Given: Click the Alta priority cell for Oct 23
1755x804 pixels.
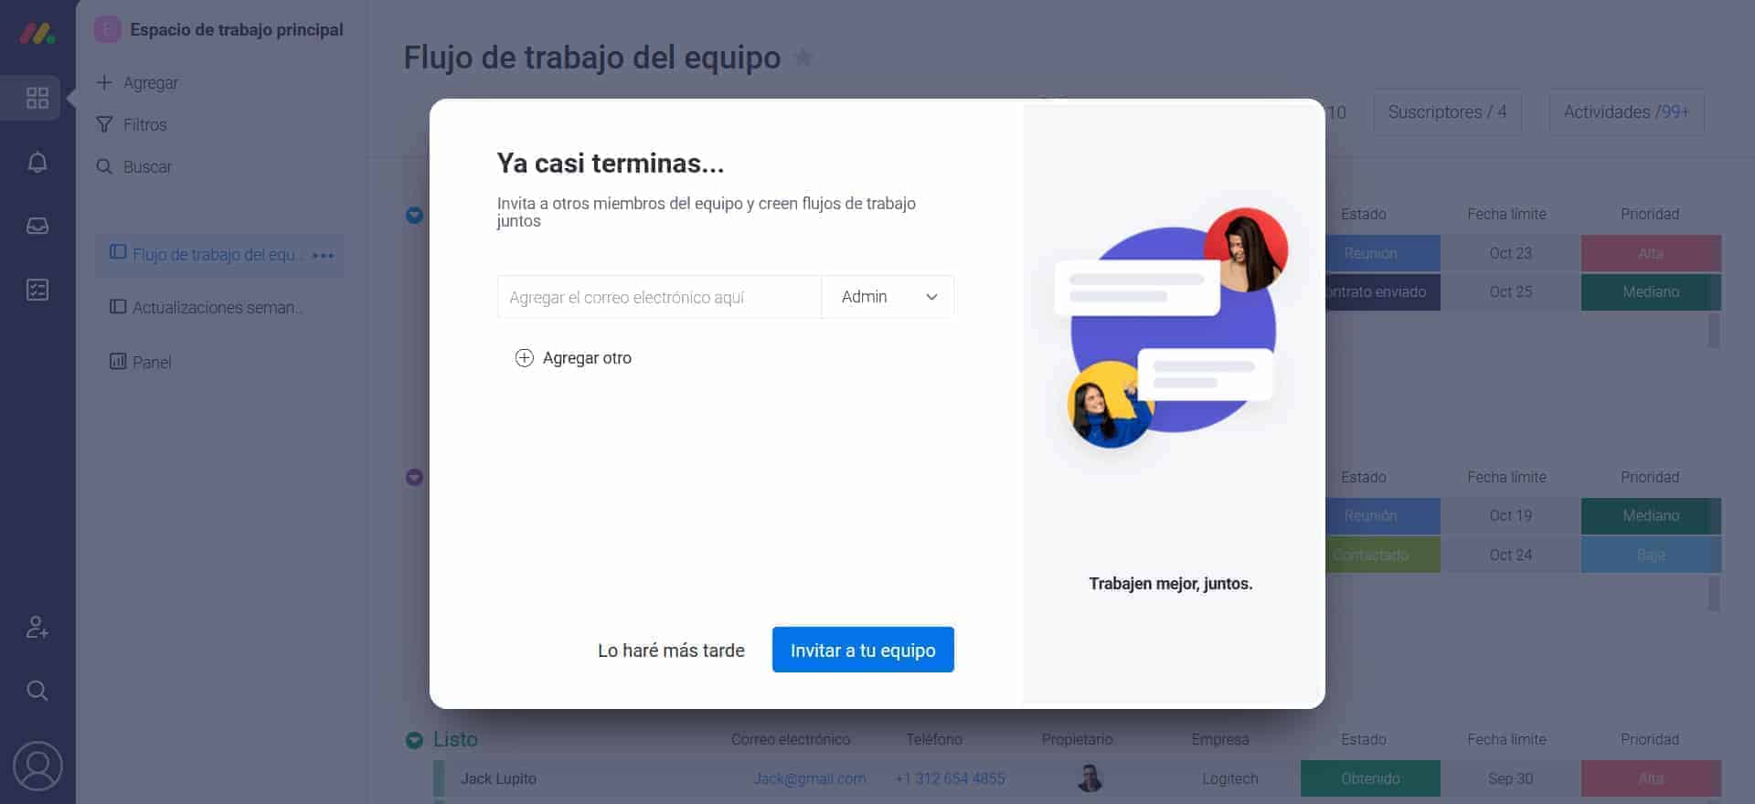Looking at the screenshot, I should coord(1651,253).
